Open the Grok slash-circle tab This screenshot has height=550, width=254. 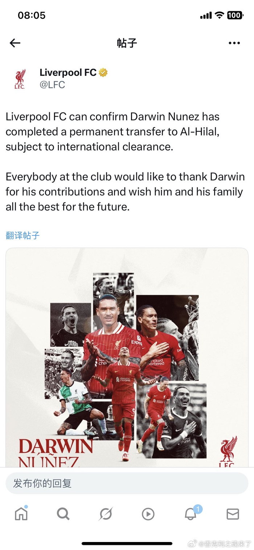tap(106, 514)
